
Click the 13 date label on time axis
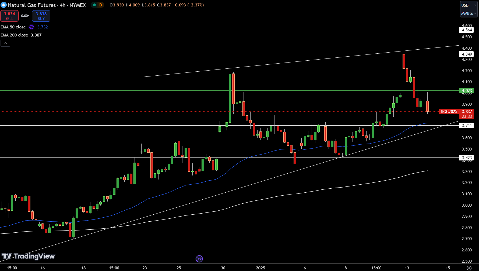click(x=407, y=268)
